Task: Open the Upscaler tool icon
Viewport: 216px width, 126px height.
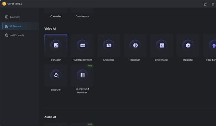Action: tap(56, 45)
